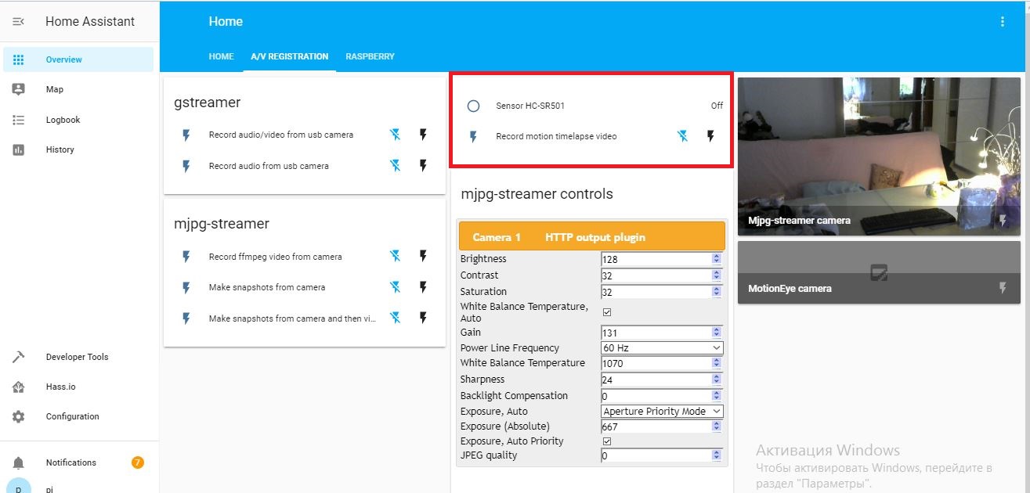Turn off Record audio/video from usb camera
Screen dimensions: 1030x493
point(395,135)
